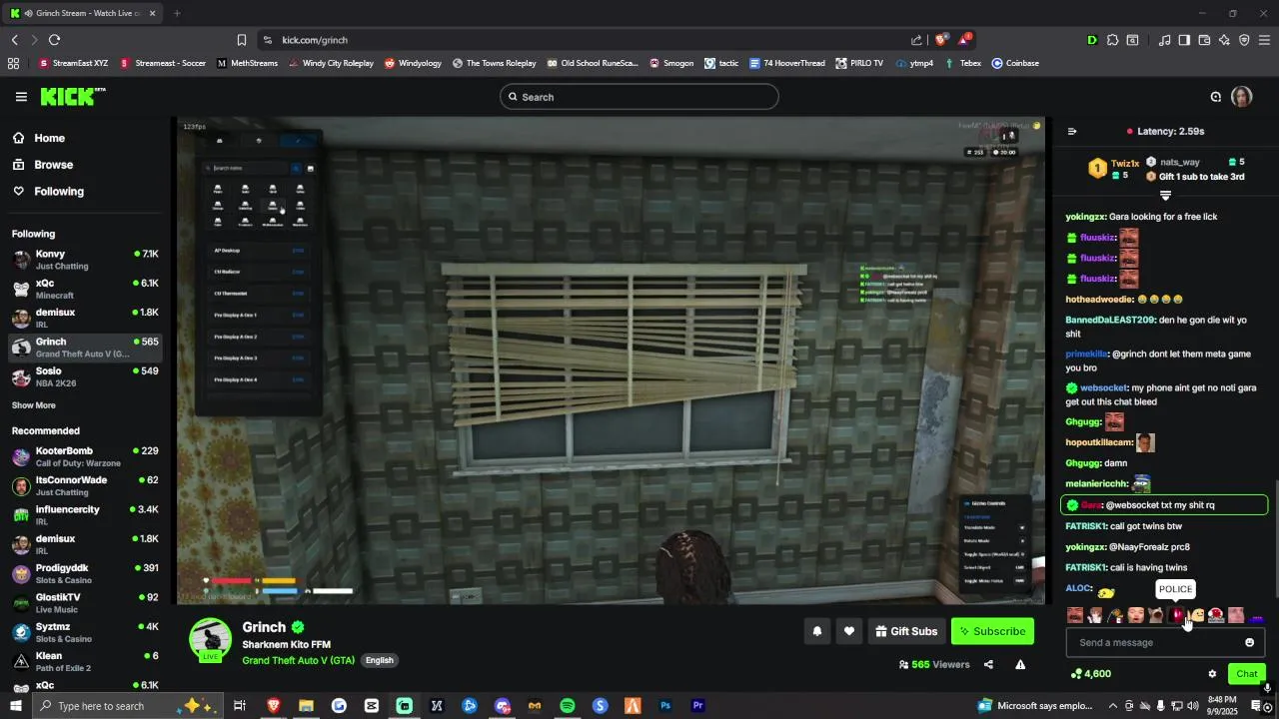
Task: Open KooterBomb recommended channel
Action: 85,456
